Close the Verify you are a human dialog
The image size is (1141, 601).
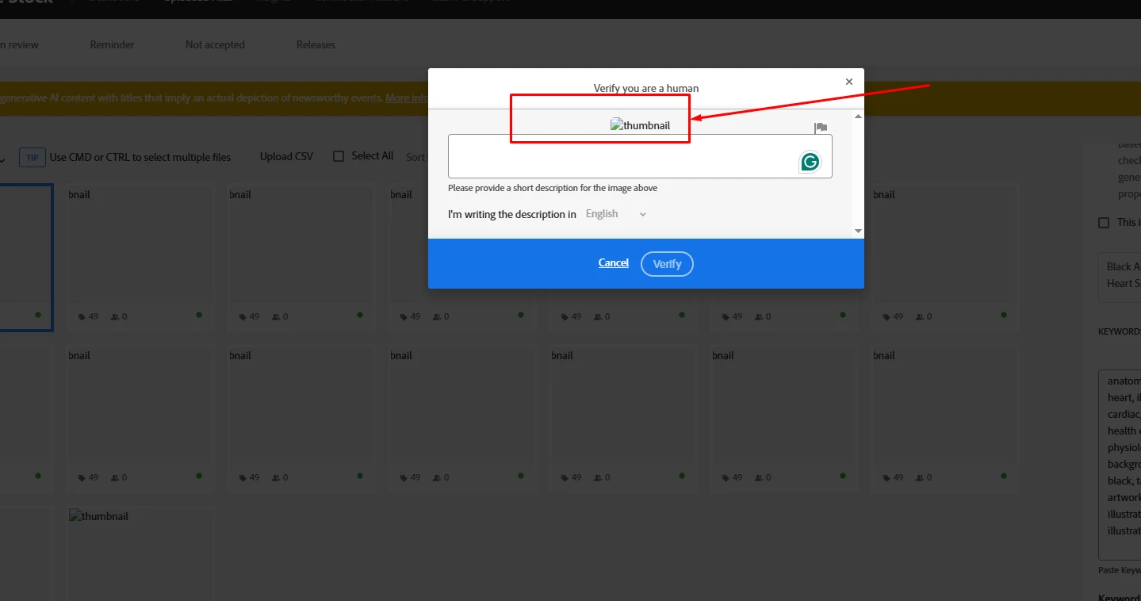point(849,82)
